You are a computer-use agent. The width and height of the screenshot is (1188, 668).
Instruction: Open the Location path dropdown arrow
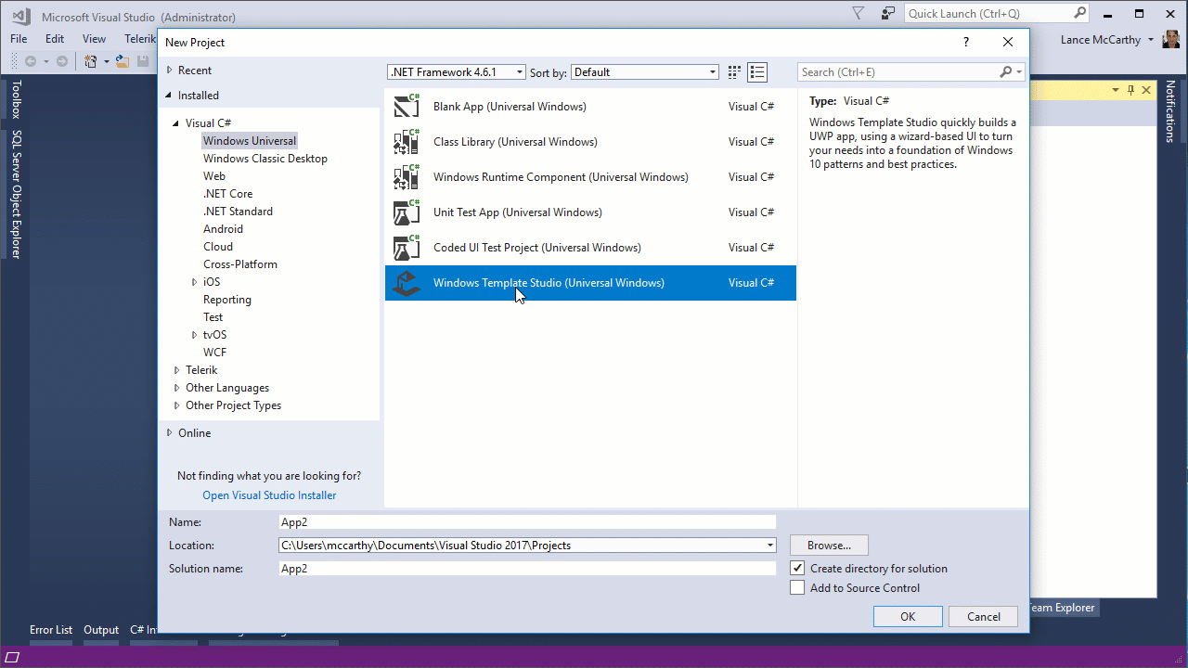coord(770,546)
